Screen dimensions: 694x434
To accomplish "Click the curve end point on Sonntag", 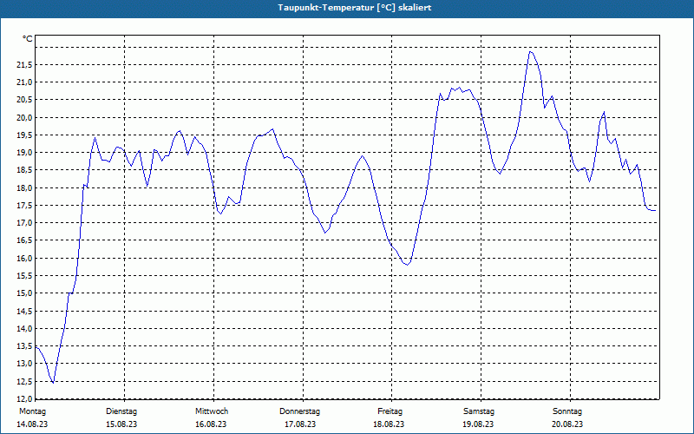I will tap(655, 210).
